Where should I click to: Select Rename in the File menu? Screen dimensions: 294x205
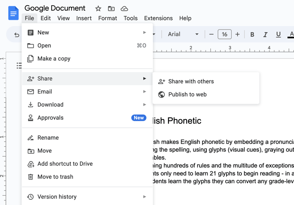[x=87, y=138]
